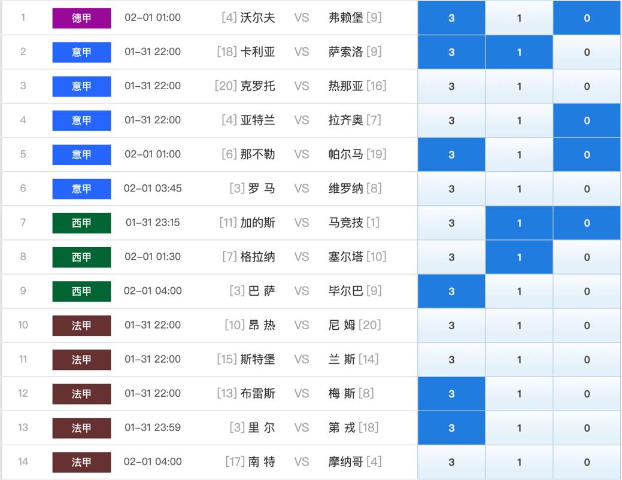
Task: Select draw 1 for 克罗托 vs 热那亚
Action: pos(519,86)
